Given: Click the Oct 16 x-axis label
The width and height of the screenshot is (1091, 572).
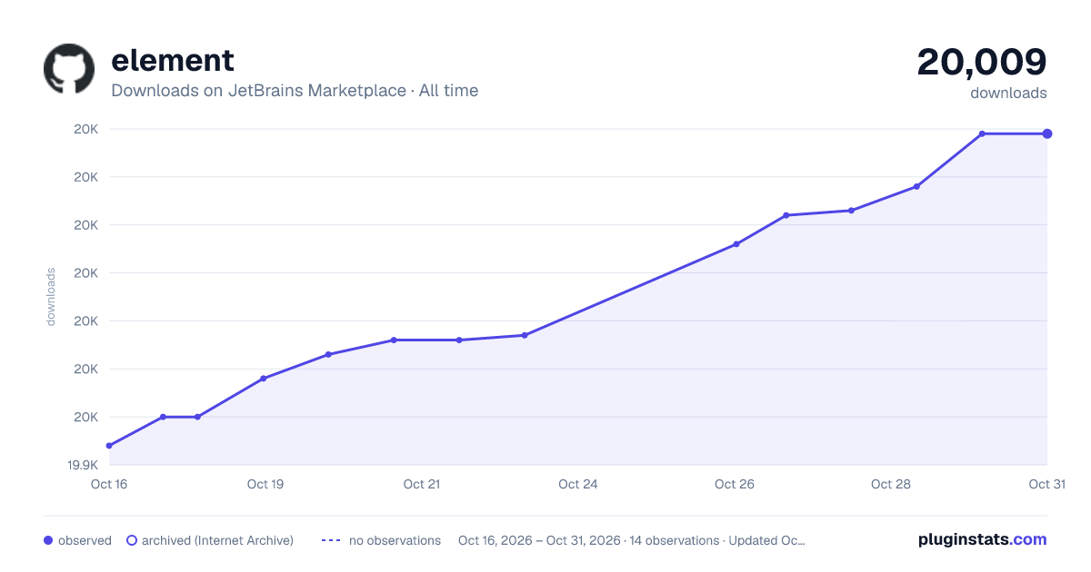Looking at the screenshot, I should click(x=109, y=484).
